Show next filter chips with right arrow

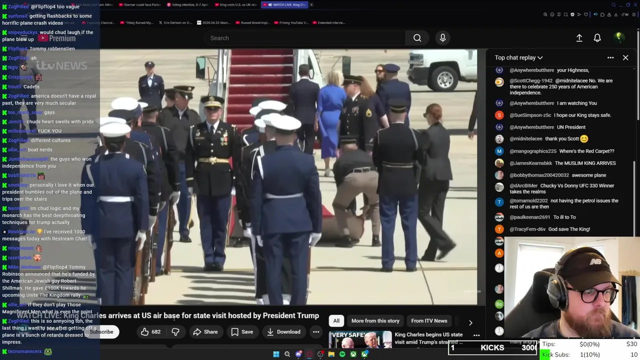(470, 322)
